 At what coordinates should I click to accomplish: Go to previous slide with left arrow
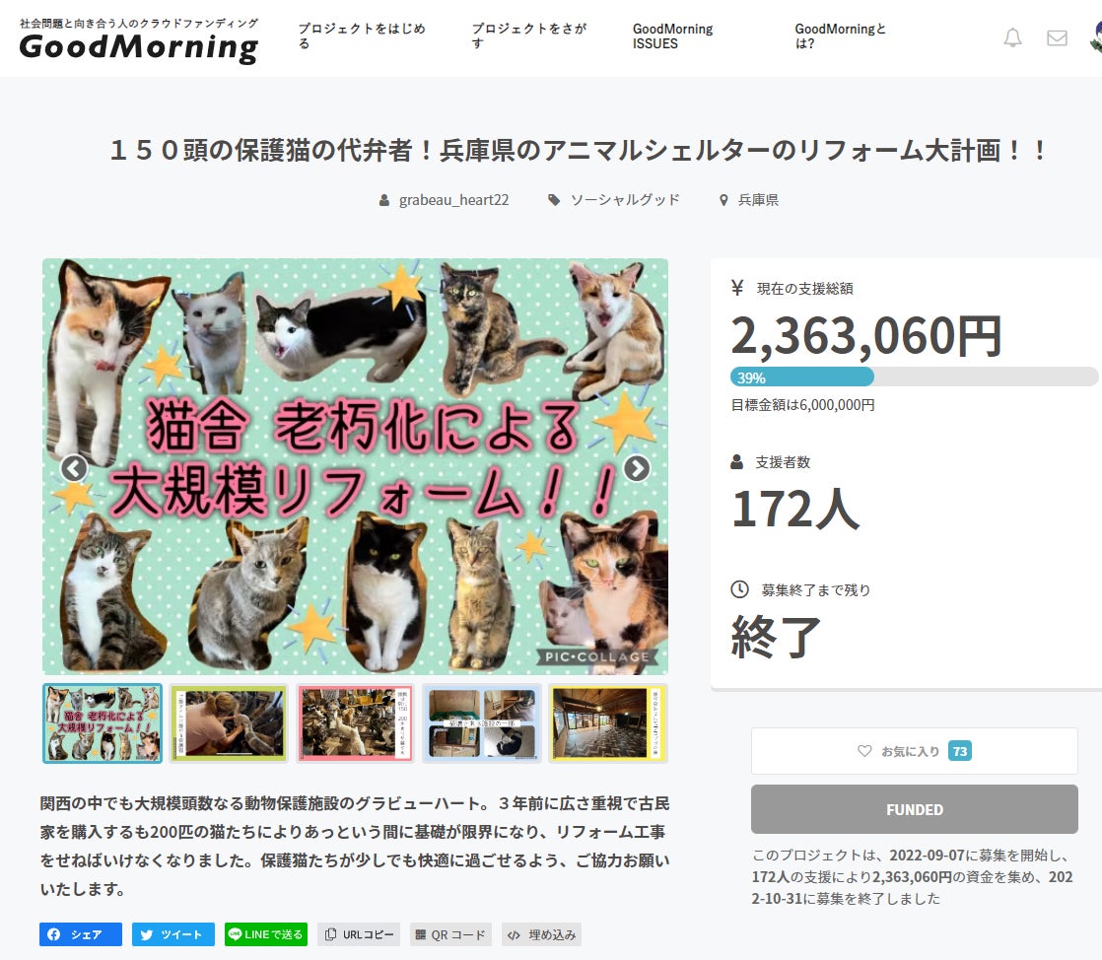click(75, 468)
